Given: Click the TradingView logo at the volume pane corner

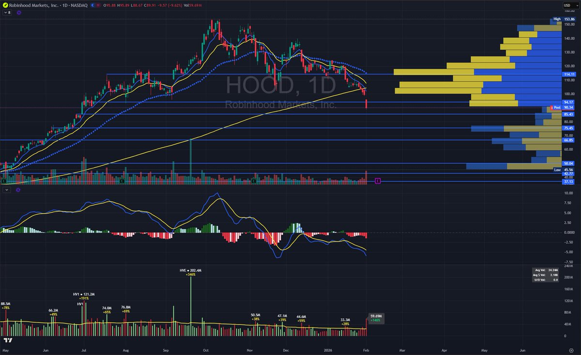Looking at the screenshot, I should pyautogui.click(x=7, y=340).
